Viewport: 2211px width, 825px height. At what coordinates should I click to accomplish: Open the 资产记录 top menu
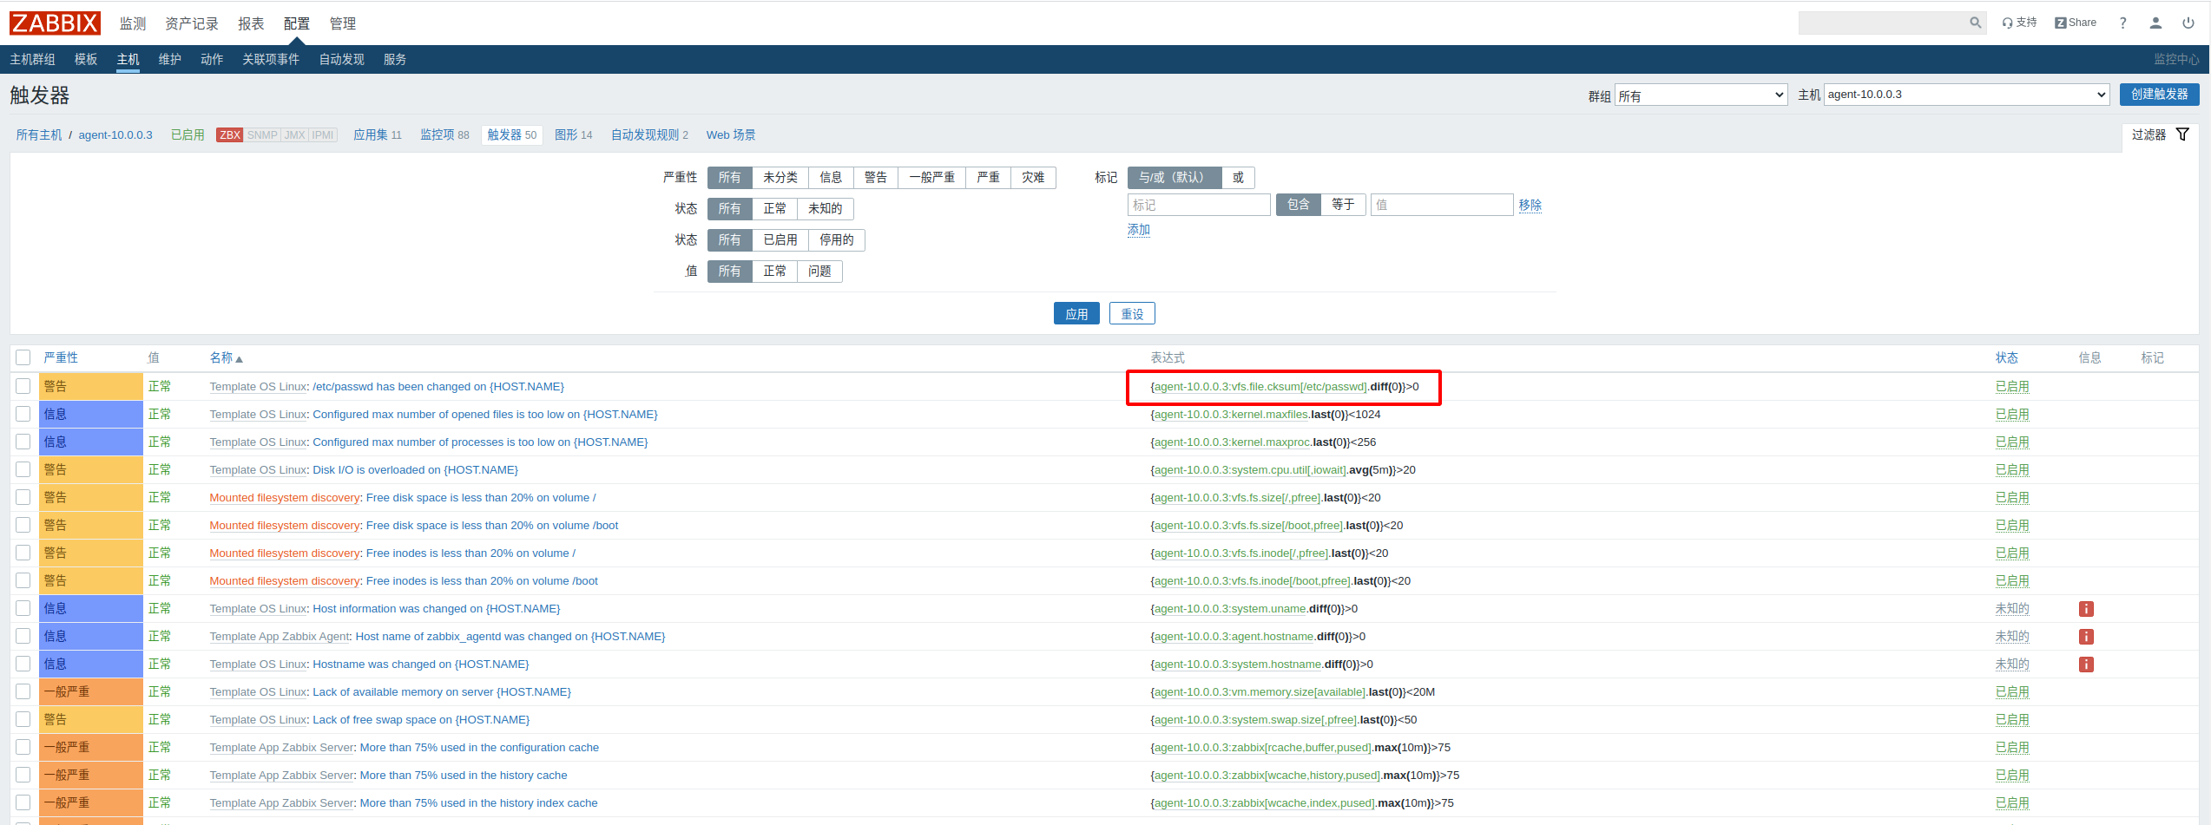click(x=192, y=23)
